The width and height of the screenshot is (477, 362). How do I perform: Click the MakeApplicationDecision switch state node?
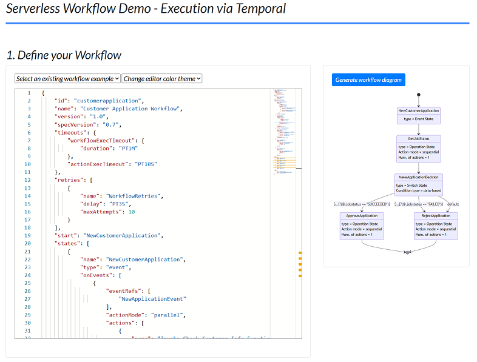419,184
